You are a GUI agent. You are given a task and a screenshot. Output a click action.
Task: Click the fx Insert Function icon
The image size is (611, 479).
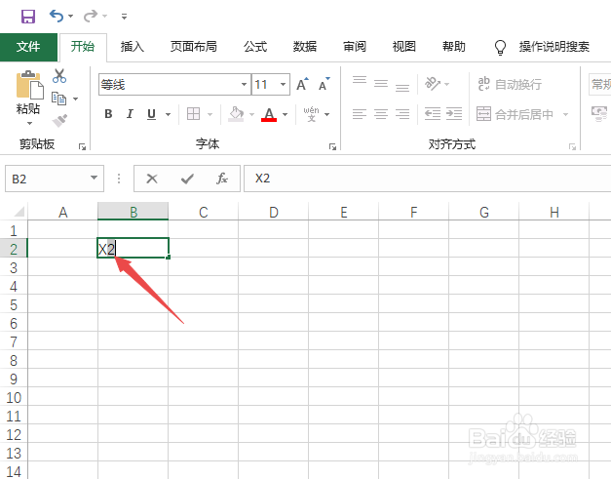pyautogui.click(x=222, y=179)
